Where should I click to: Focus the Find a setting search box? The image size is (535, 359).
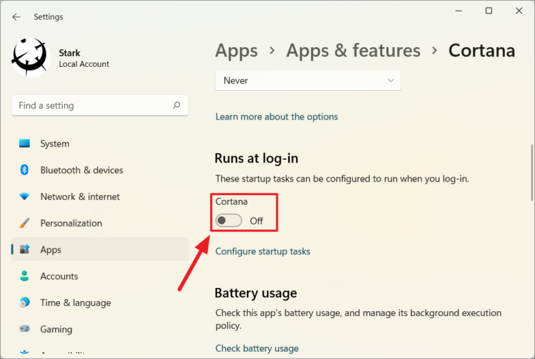100,106
